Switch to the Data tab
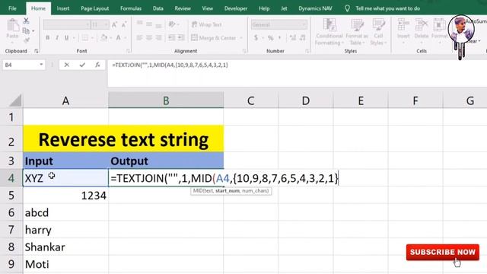This screenshot has height=274, width=487. [x=158, y=8]
